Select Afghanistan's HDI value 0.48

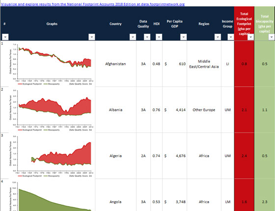click(x=156, y=64)
